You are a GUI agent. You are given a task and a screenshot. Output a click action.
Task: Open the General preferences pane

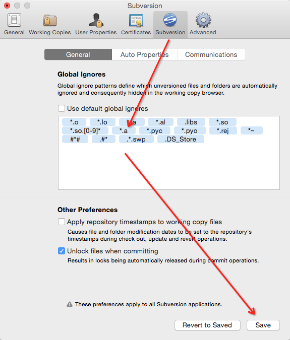14,24
